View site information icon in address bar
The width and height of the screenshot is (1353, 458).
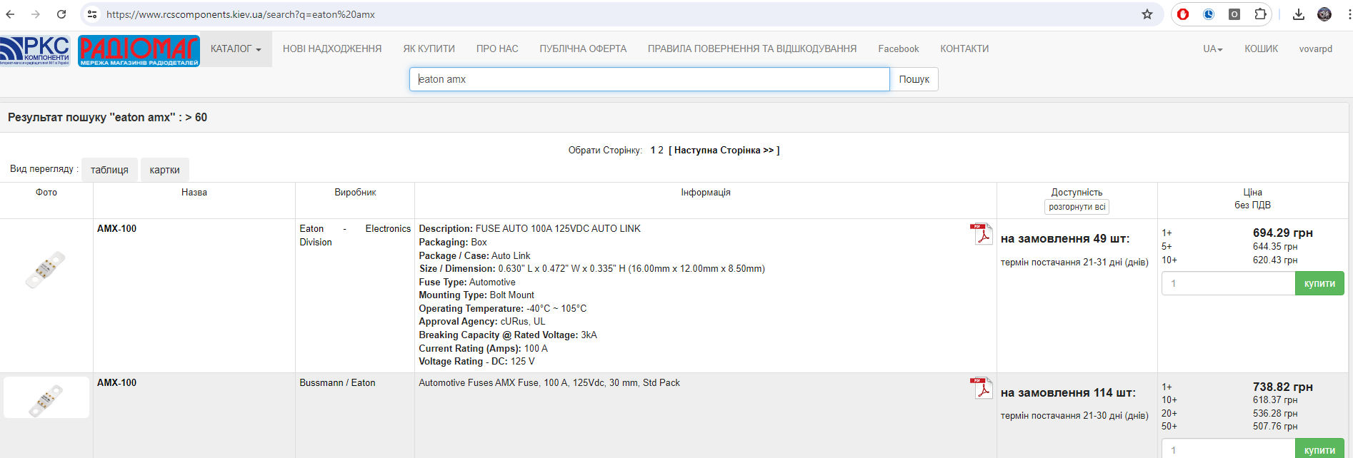pos(92,14)
